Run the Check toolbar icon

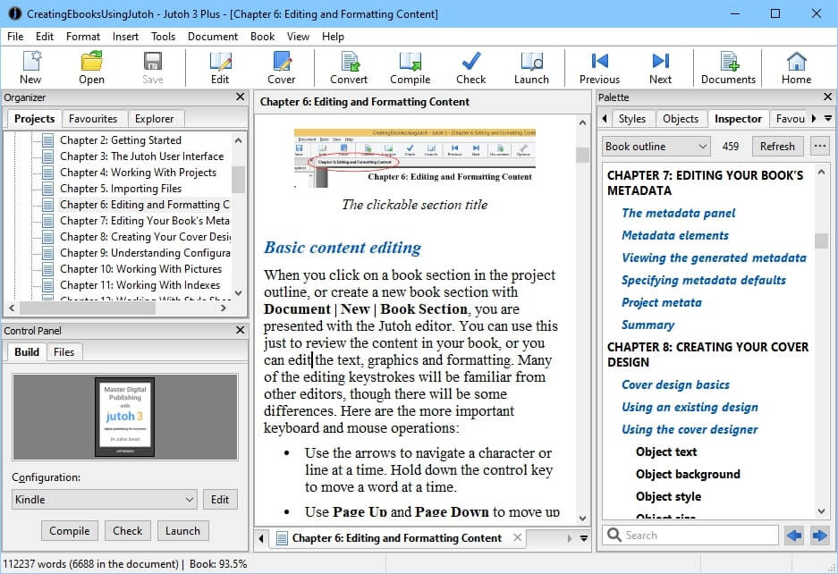(x=470, y=67)
